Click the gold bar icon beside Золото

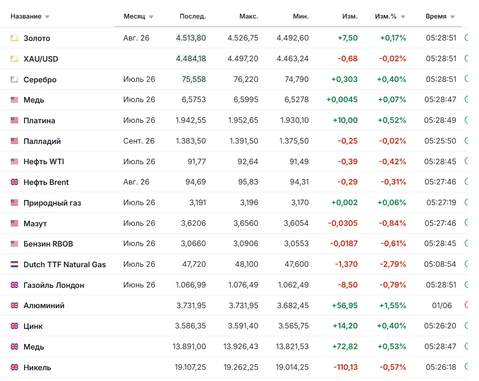[x=14, y=38]
